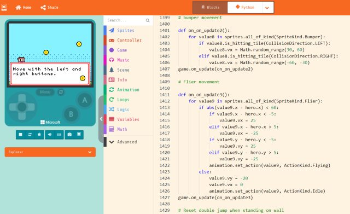Viewport: 350px width, 214px height.
Task: Go to Home
Action: [24, 7]
